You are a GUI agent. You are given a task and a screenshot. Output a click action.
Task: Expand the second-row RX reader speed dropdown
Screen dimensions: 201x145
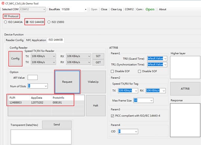click(79, 62)
